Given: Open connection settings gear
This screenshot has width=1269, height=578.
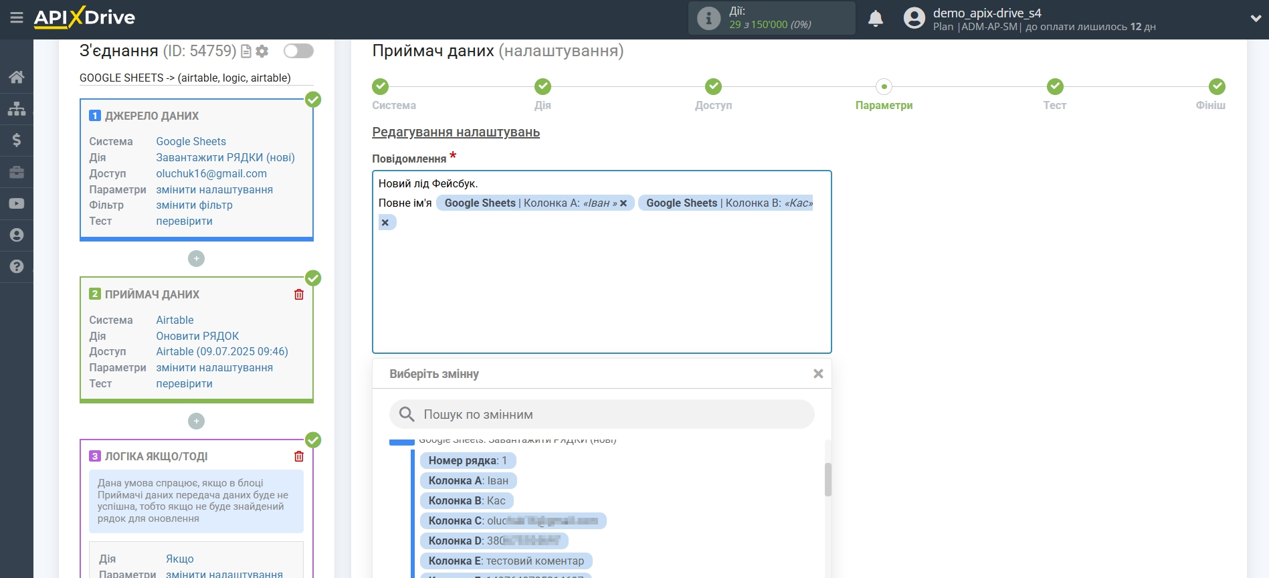Looking at the screenshot, I should click(x=262, y=52).
